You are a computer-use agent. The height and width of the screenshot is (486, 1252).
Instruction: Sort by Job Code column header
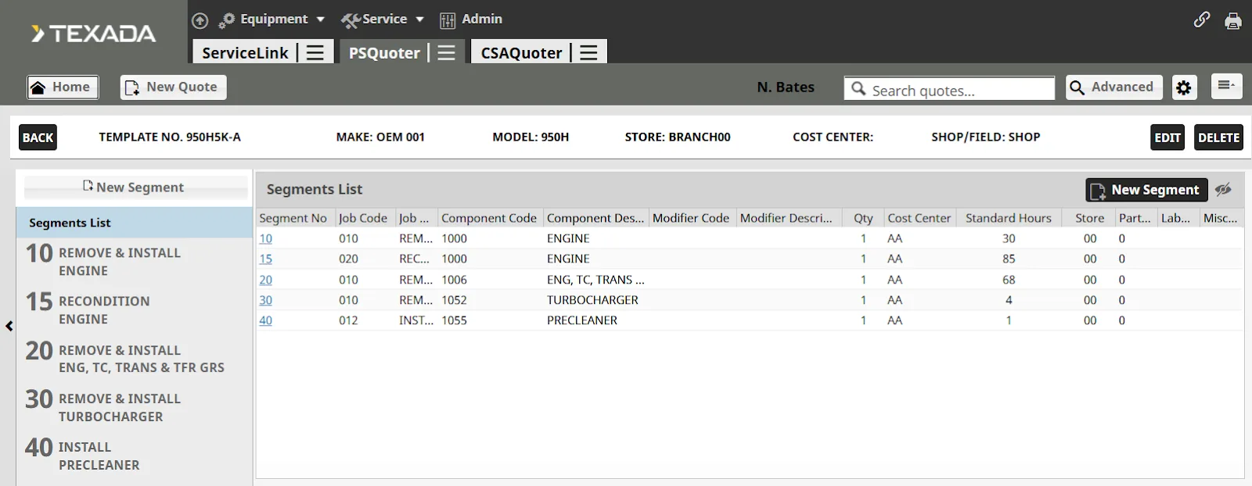tap(364, 218)
